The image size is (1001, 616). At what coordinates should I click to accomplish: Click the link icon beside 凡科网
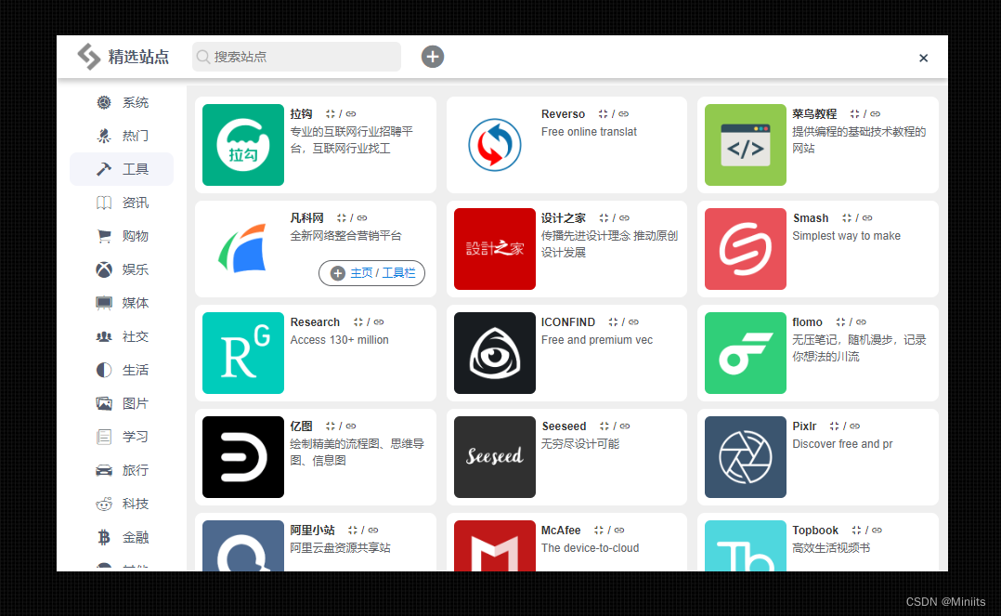click(x=362, y=218)
